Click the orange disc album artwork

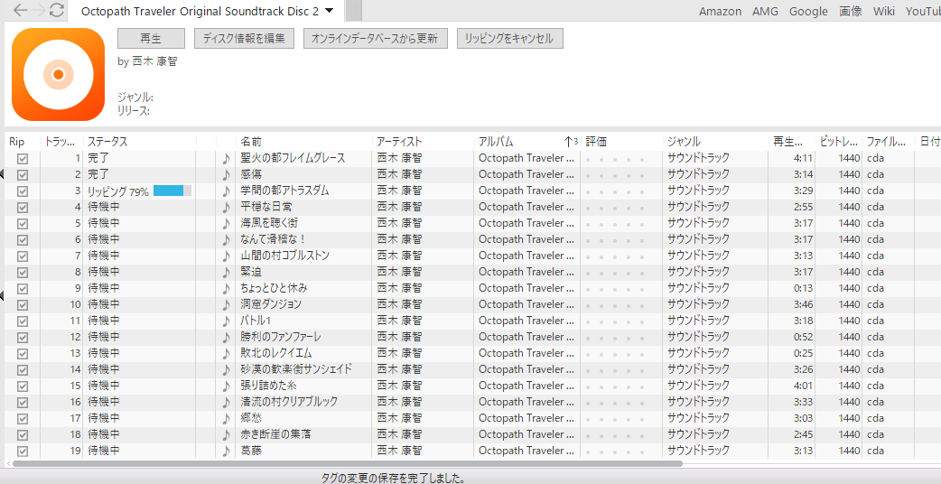pyautogui.click(x=58, y=74)
